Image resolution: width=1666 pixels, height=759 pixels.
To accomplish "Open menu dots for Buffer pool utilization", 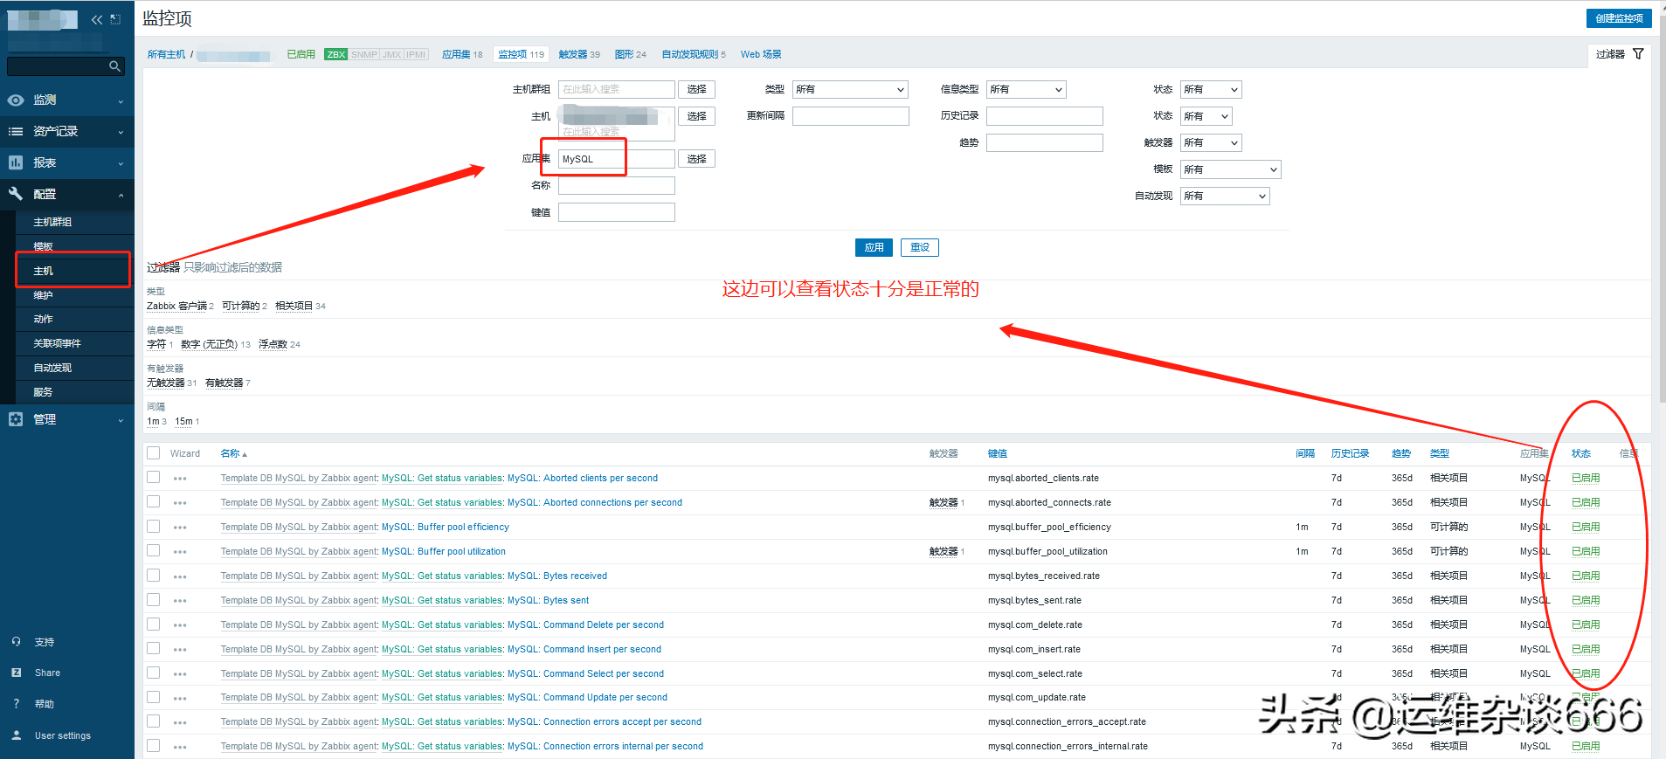I will [x=180, y=552].
